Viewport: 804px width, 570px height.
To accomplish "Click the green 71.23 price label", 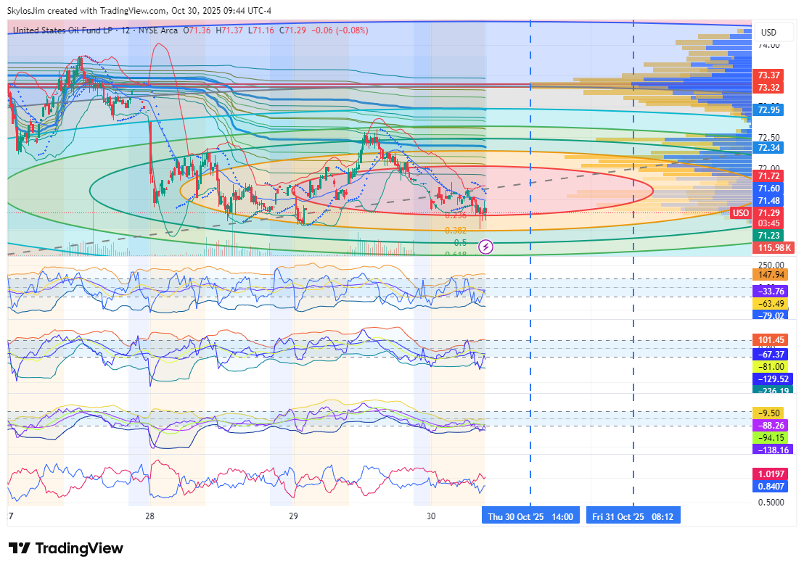I will [x=769, y=236].
